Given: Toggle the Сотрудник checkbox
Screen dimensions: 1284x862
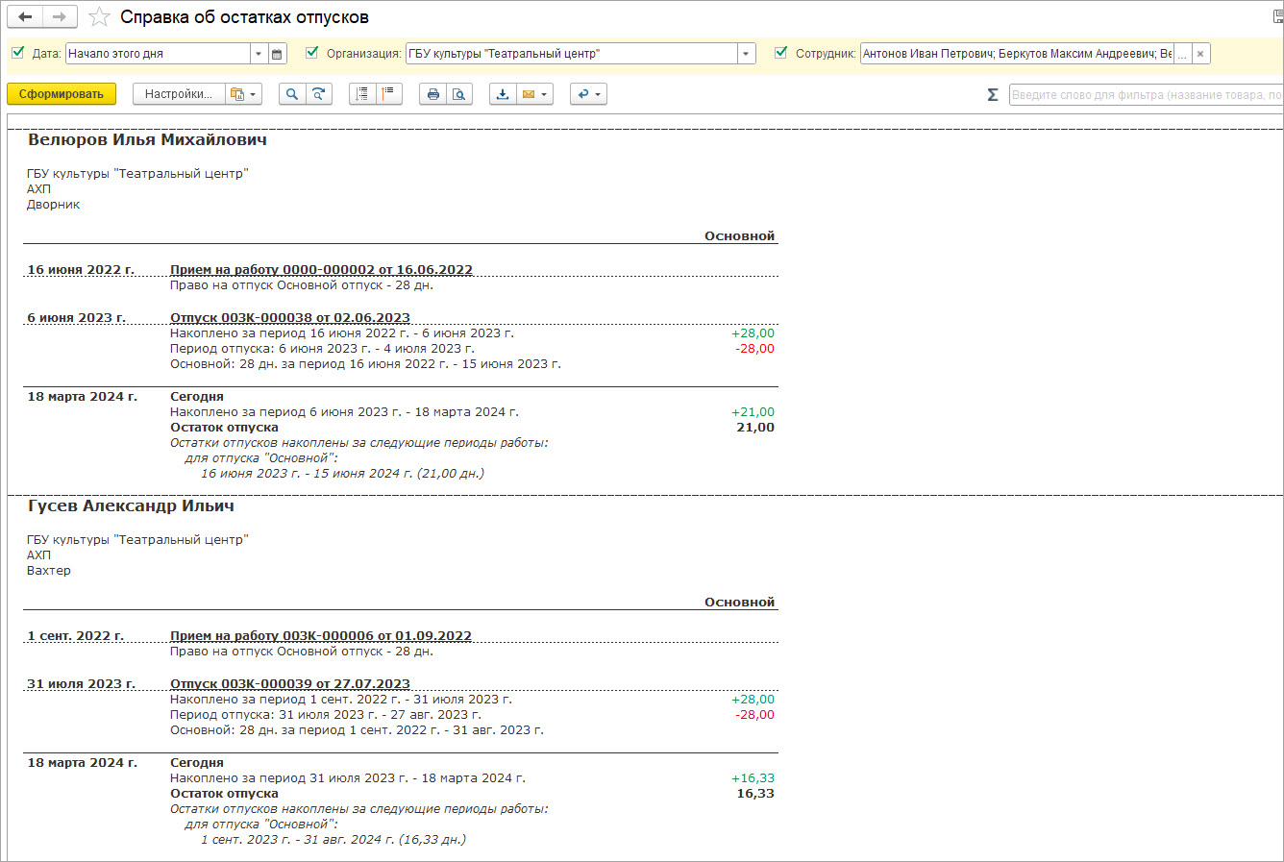Looking at the screenshot, I should [780, 53].
